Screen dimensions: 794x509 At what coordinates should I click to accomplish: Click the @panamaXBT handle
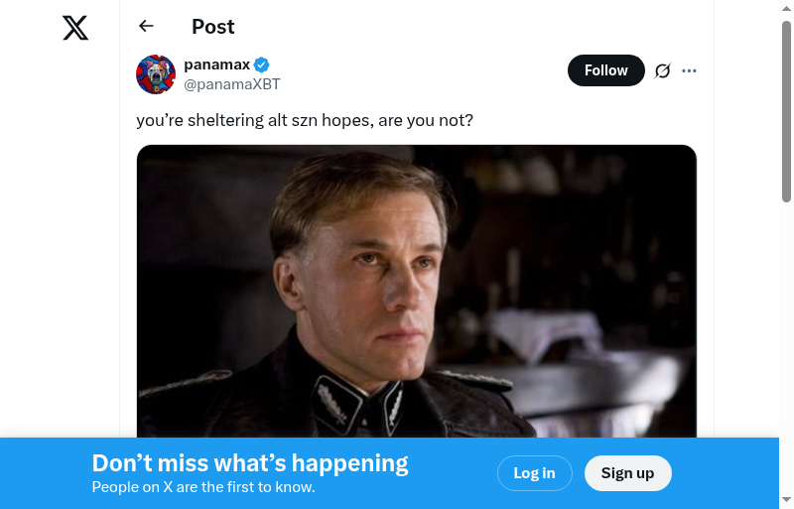[232, 84]
